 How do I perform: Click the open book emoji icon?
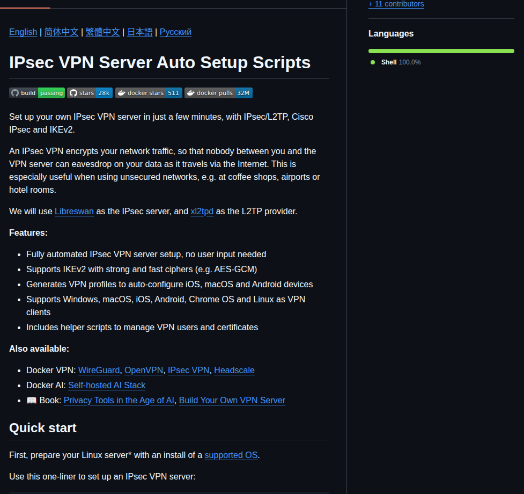coord(32,401)
